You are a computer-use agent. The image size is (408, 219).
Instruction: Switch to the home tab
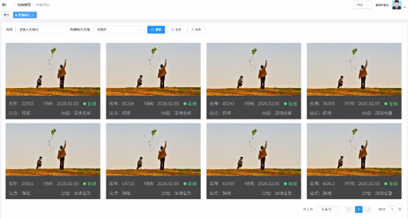pos(6,15)
